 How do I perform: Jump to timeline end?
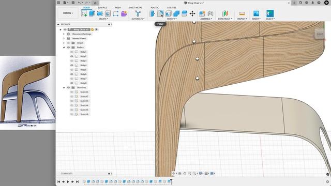coord(77,181)
